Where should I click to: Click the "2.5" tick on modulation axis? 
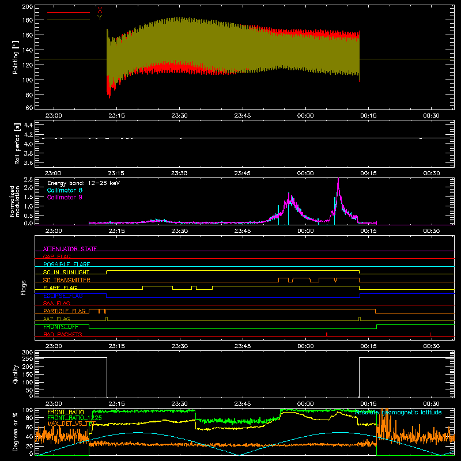(28, 180)
